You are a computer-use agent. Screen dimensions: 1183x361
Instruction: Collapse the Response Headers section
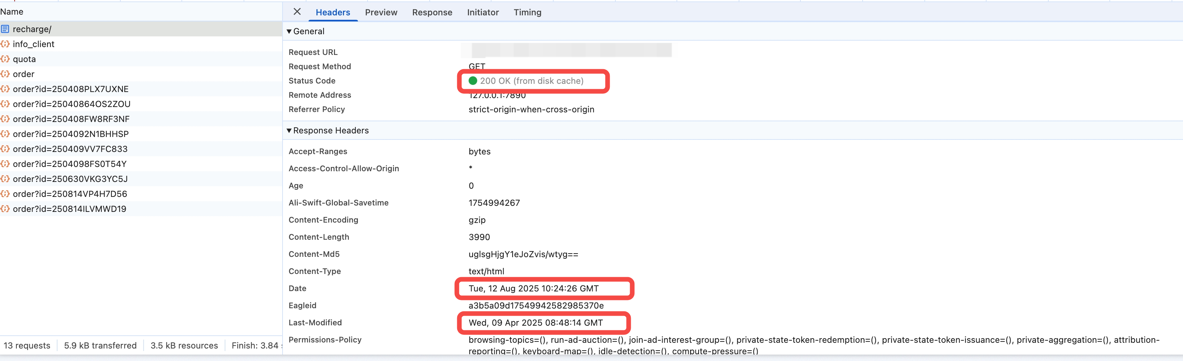[289, 130]
